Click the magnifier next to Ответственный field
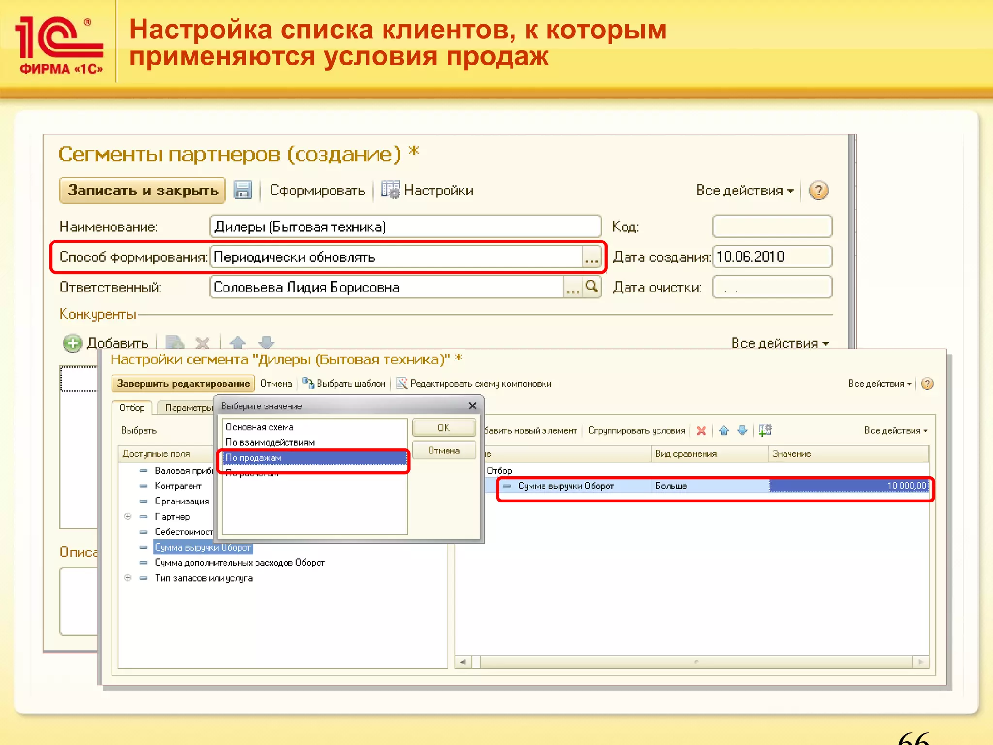Image resolution: width=993 pixels, height=745 pixels. pos(592,287)
